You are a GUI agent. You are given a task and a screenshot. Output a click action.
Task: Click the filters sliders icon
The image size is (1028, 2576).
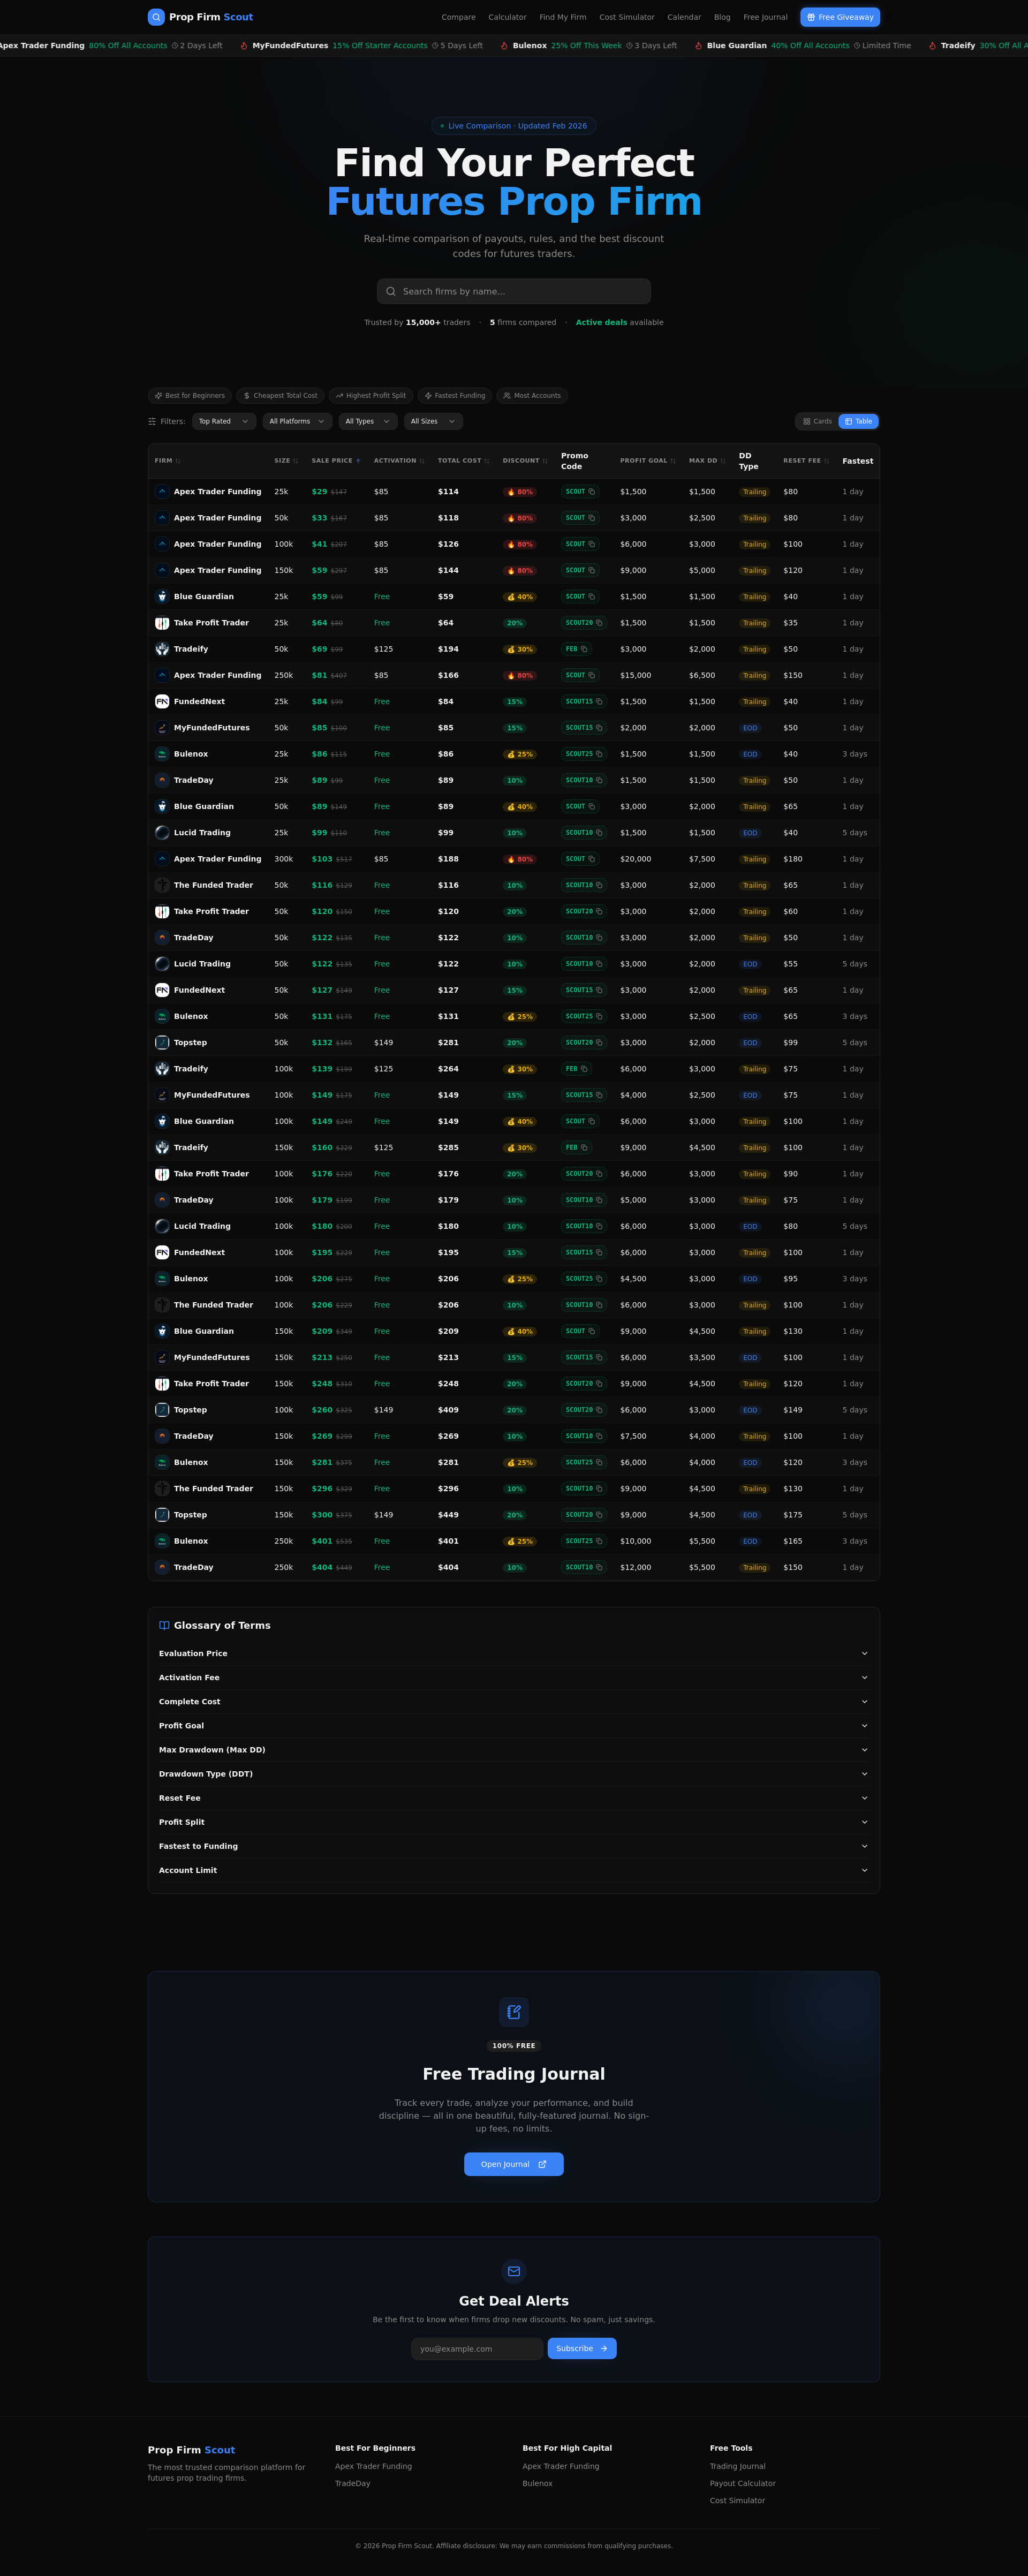point(152,422)
